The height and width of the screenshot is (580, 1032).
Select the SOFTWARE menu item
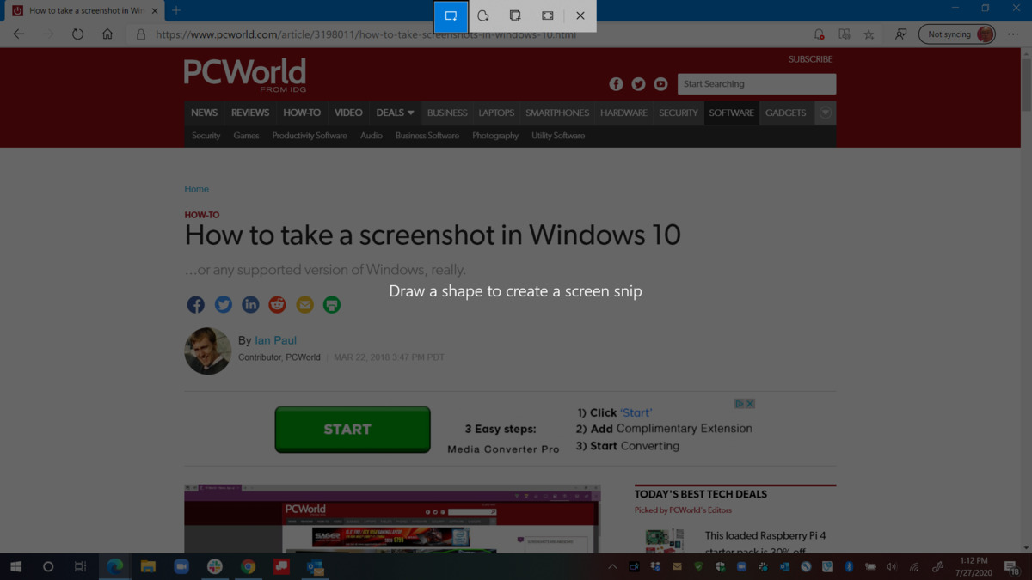coord(731,113)
